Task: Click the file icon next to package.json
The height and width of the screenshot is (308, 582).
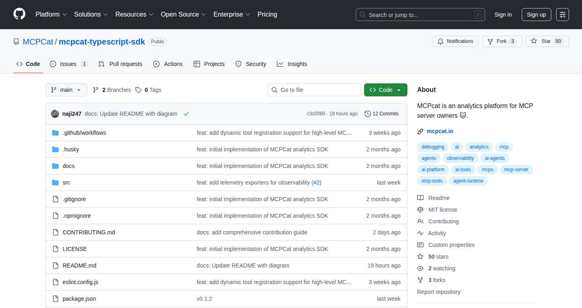Action: tap(55, 299)
